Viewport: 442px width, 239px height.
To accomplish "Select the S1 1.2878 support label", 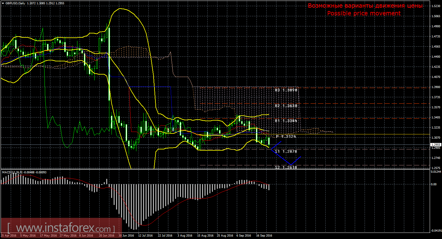I will click(x=286, y=152).
